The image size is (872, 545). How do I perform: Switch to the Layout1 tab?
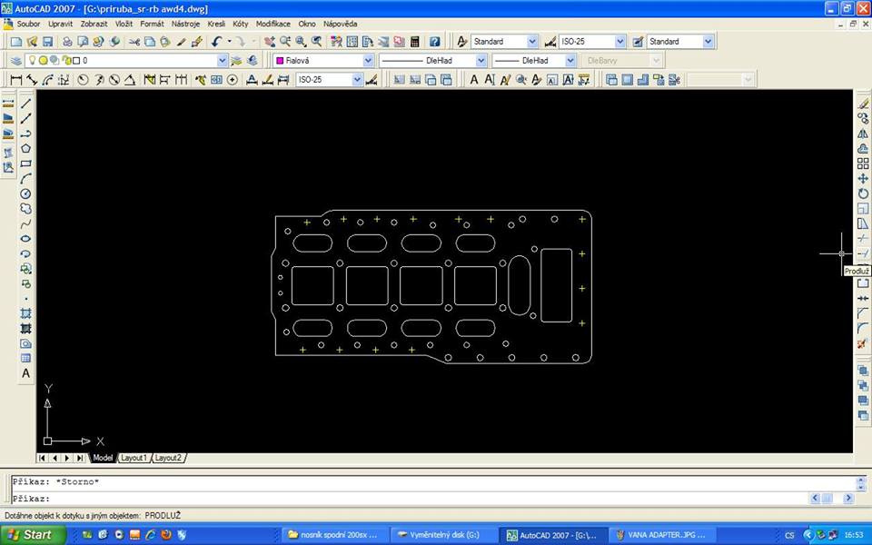click(x=134, y=458)
